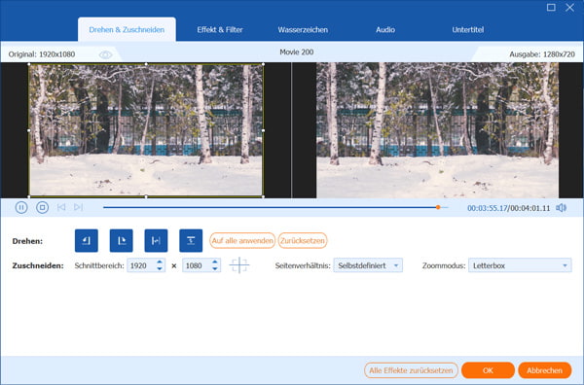Click the Ausgabe: 1280x720 label
584x385 pixels.
tap(542, 54)
